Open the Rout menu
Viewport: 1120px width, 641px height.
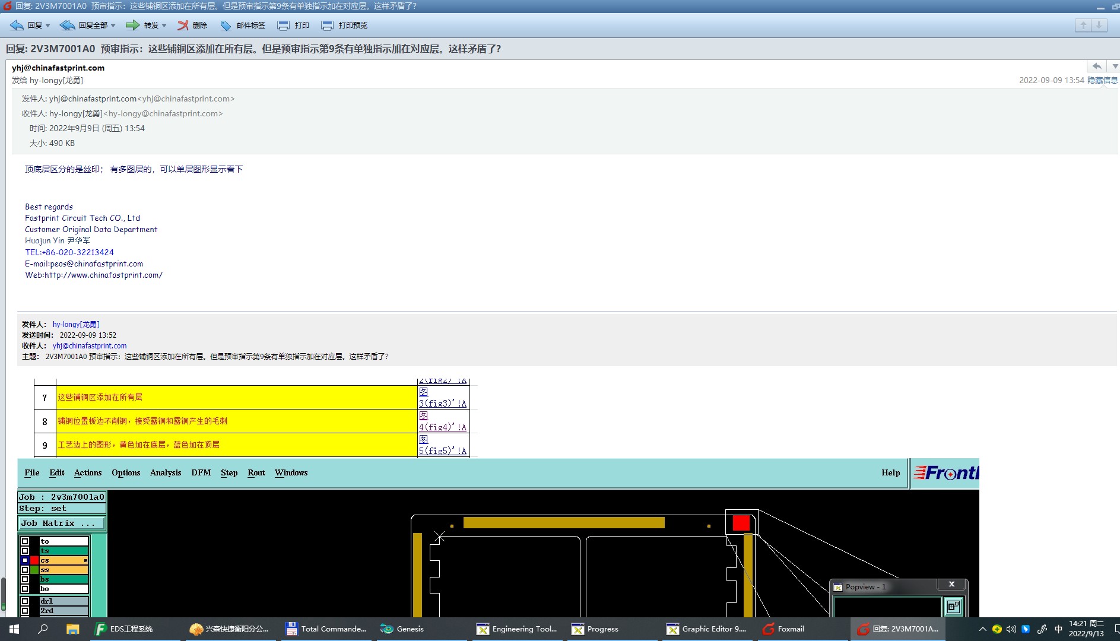(x=256, y=472)
